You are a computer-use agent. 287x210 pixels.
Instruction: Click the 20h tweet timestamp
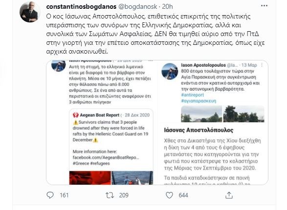click(x=167, y=6)
